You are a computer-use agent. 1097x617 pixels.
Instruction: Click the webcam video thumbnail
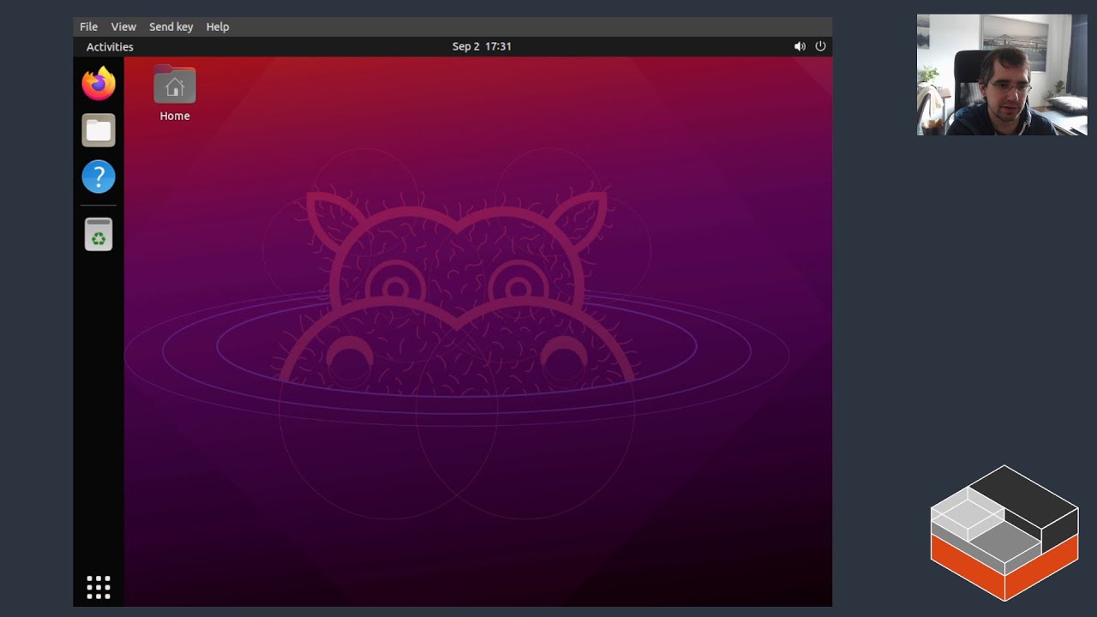tap(1002, 75)
